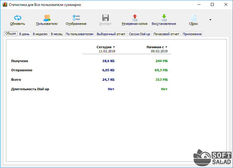Click the Восстановление green arrow icon

(164, 18)
